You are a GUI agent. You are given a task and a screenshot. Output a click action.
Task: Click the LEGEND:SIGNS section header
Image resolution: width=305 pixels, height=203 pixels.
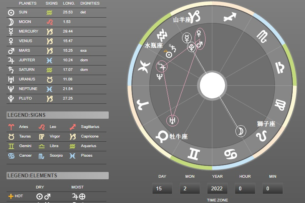pyautogui.click(x=58, y=115)
